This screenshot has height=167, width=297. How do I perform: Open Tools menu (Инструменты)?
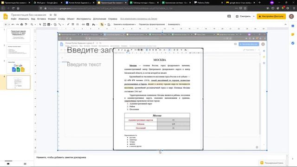click(84, 19)
